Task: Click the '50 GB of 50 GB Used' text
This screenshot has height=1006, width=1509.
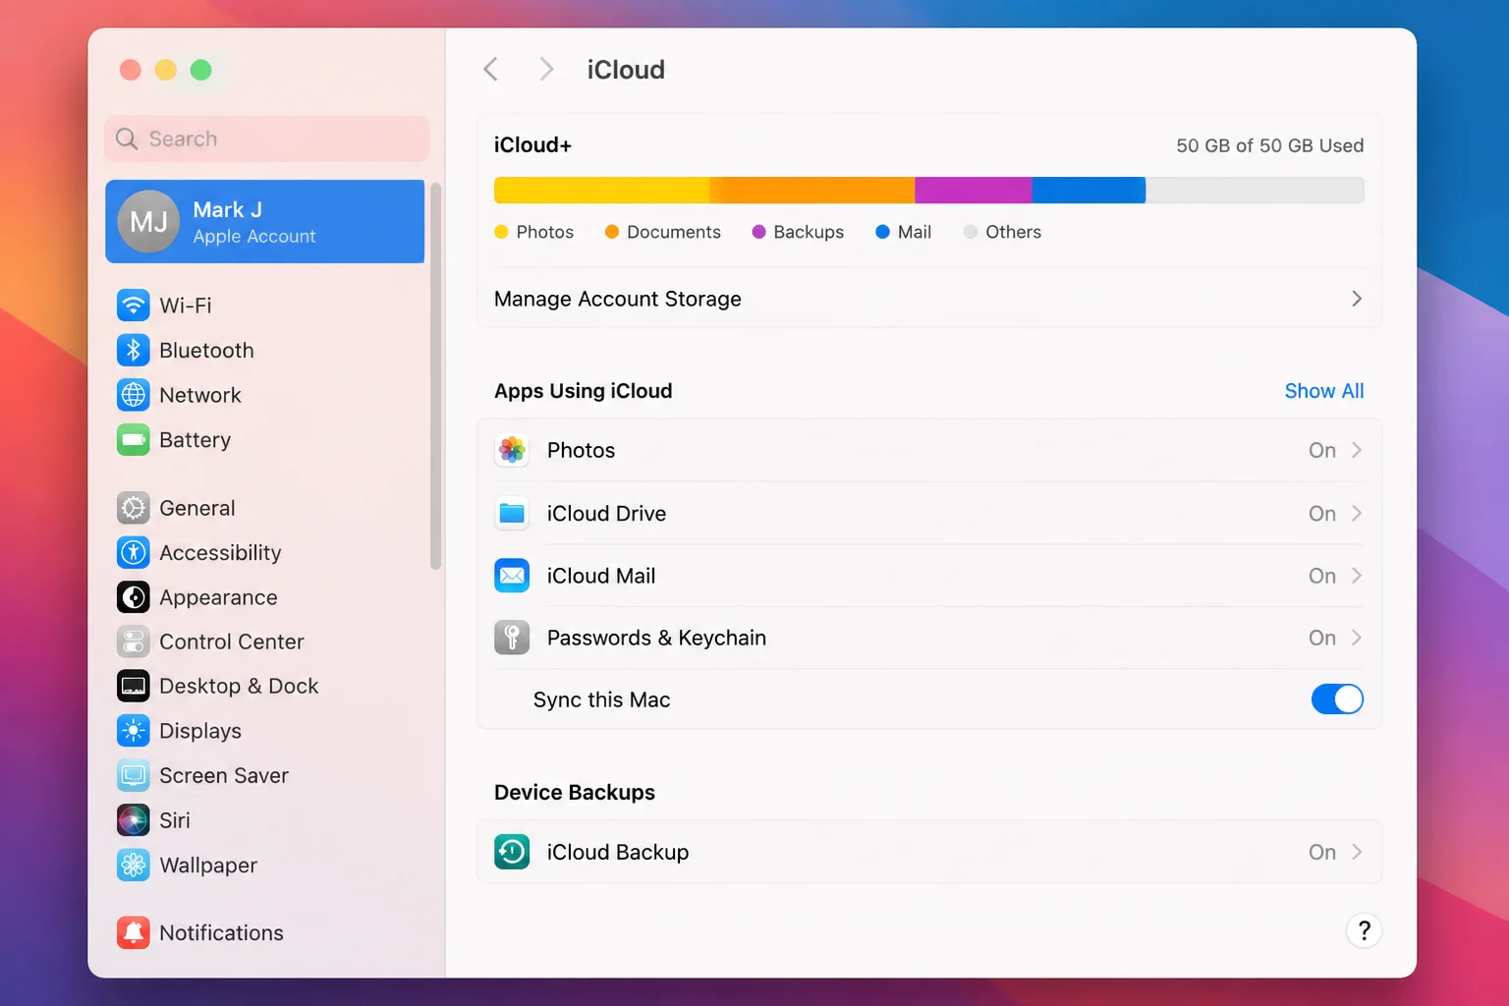Action: [1269, 145]
